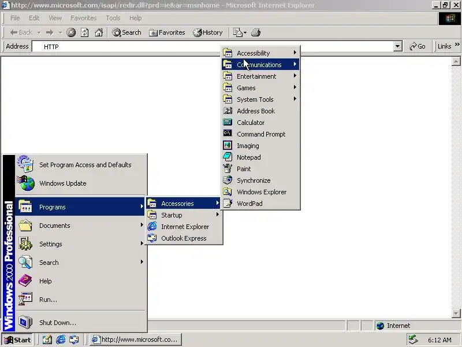Click Outlook Express quick launch icon
The height and width of the screenshot is (347, 462).
(74, 339)
